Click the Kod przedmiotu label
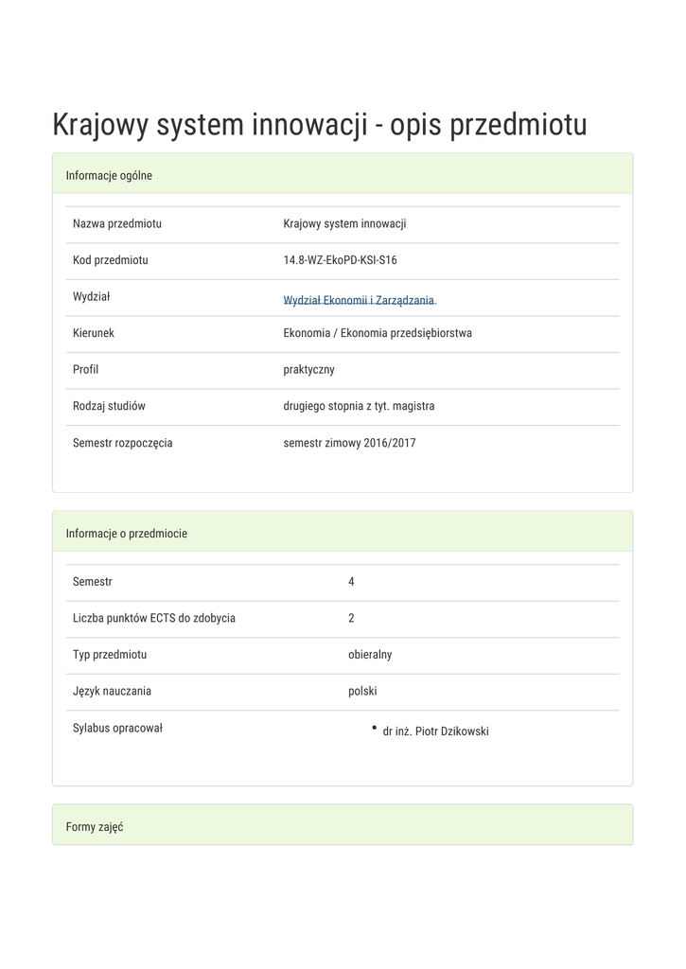 pyautogui.click(x=111, y=259)
